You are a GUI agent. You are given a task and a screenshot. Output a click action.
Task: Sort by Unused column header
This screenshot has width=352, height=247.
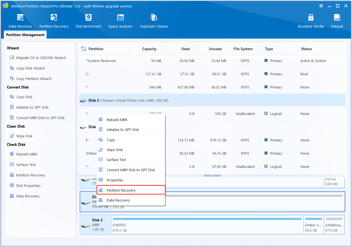(x=215, y=49)
